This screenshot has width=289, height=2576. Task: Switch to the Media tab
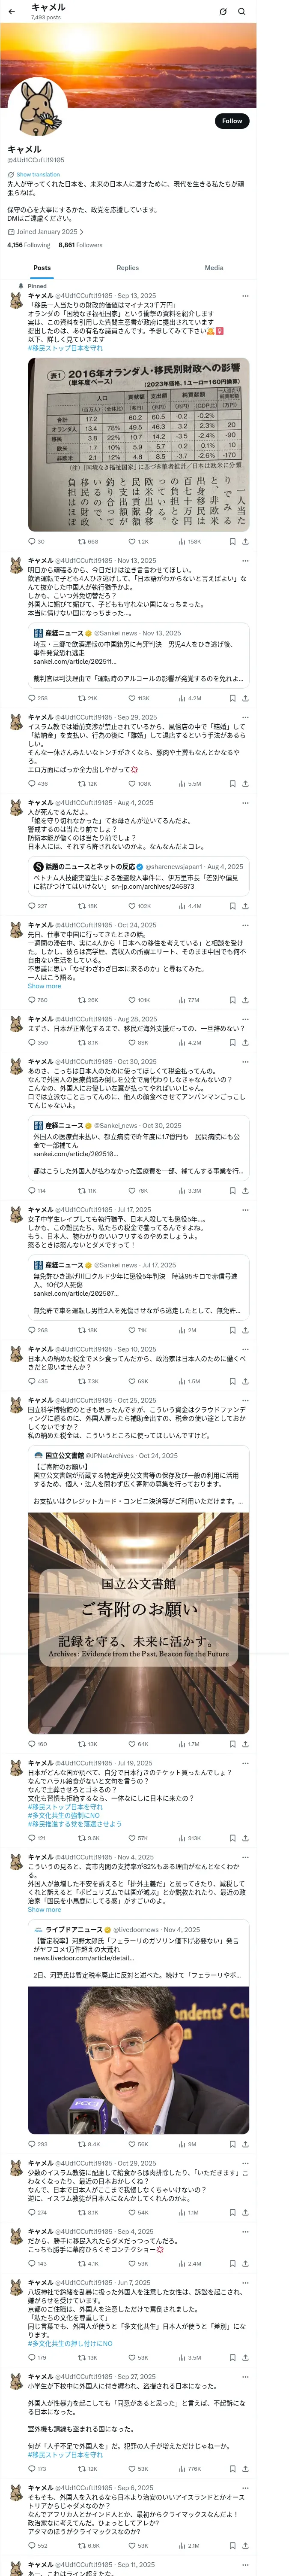(213, 267)
